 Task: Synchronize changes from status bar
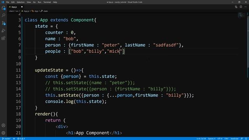click(14, 138)
